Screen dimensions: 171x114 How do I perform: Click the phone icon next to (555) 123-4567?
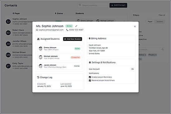coord(67,30)
